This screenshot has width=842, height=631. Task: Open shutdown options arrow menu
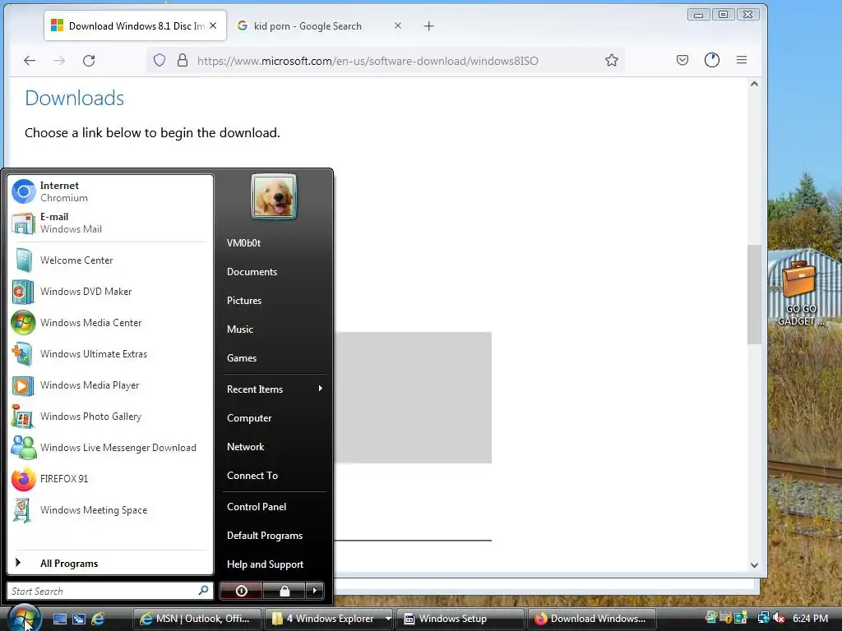315,591
